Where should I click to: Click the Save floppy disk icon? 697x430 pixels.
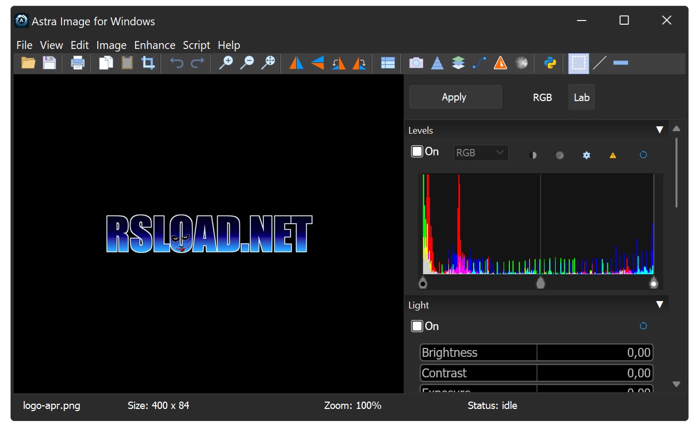(x=49, y=63)
